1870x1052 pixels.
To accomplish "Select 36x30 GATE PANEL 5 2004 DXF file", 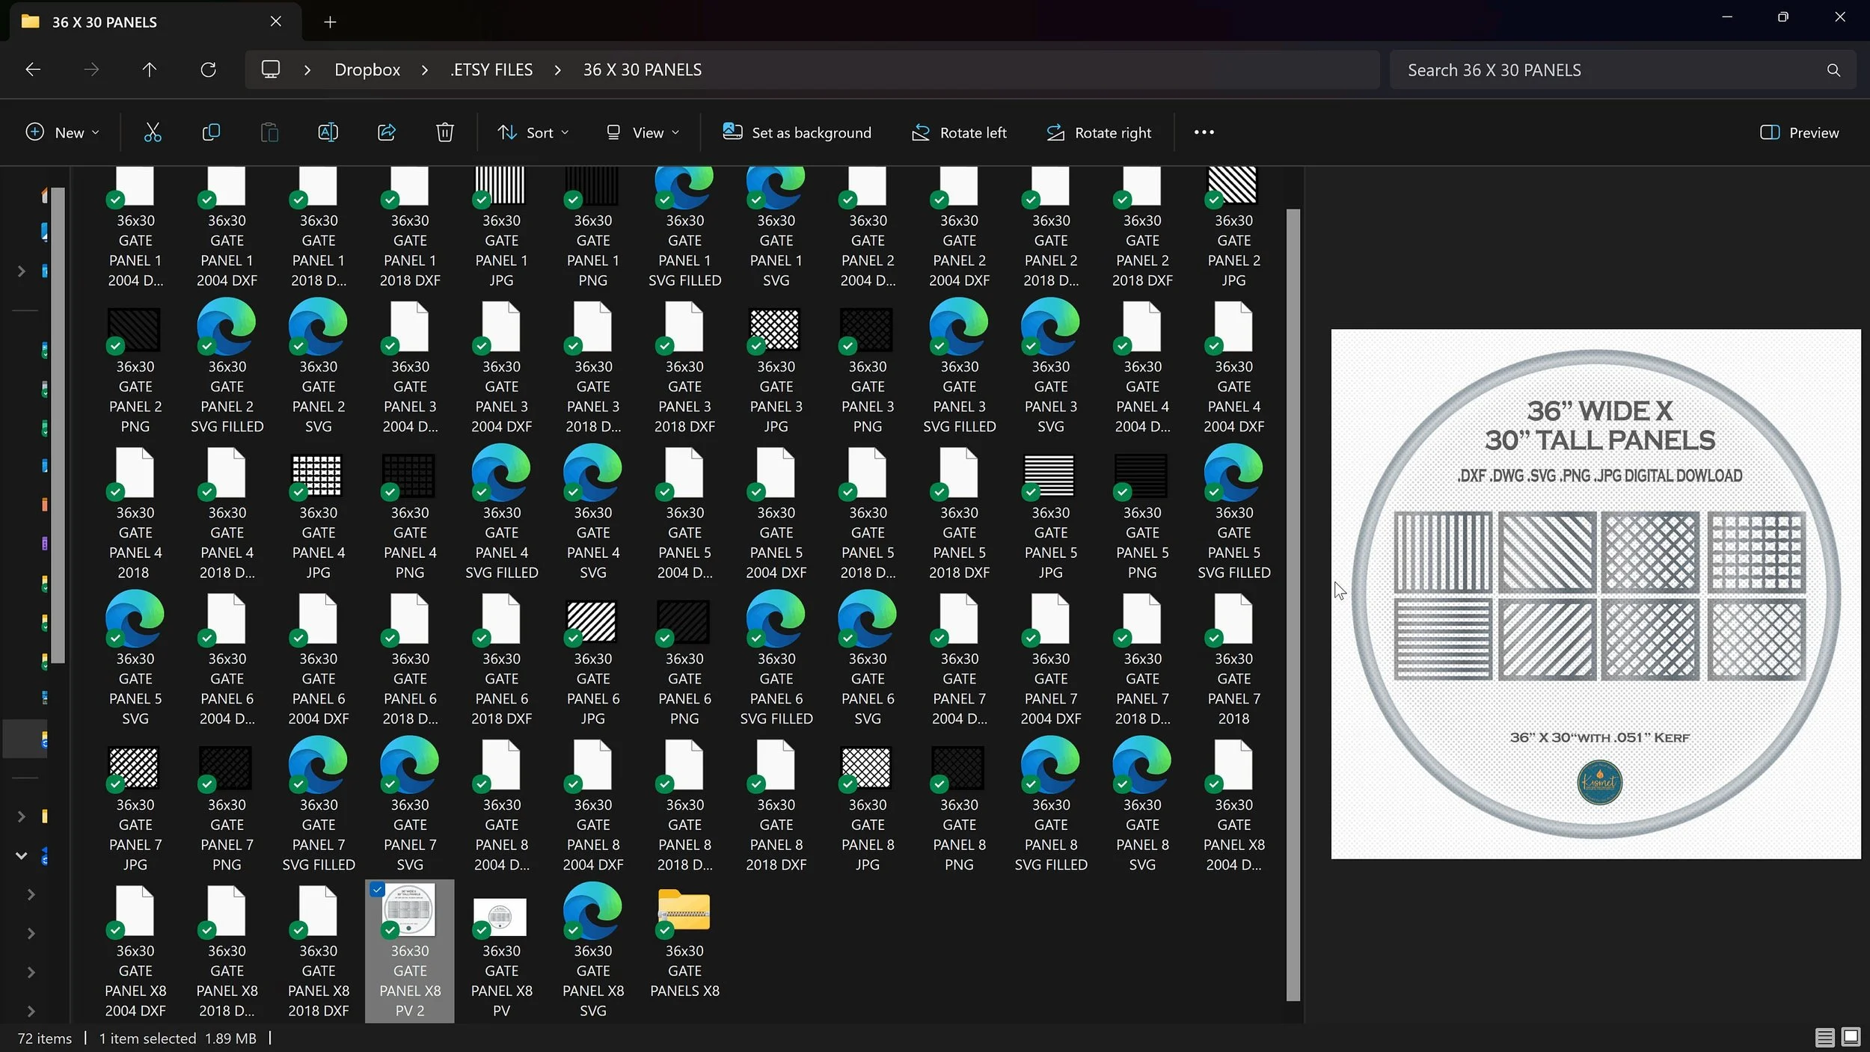I will (776, 513).
